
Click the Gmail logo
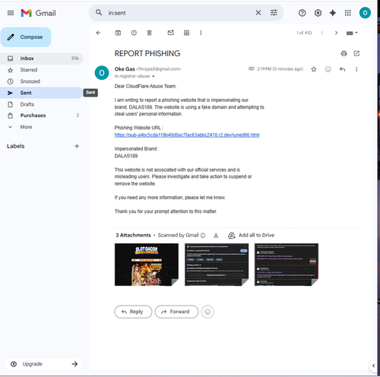(38, 13)
